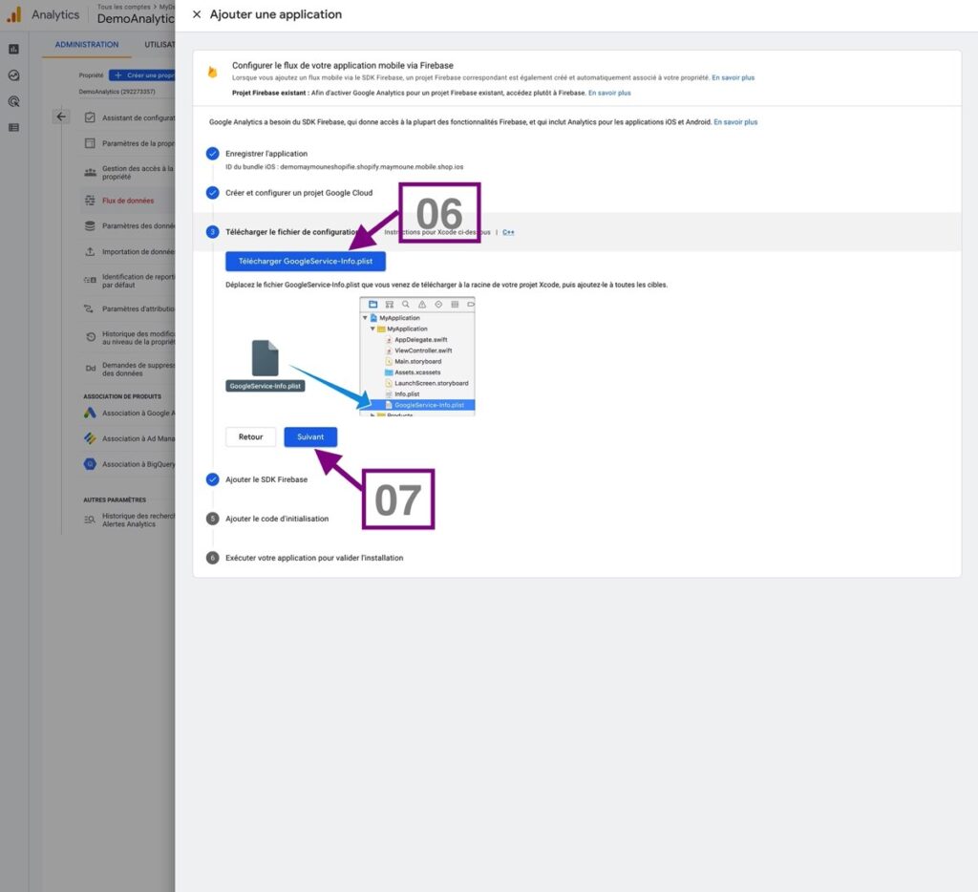The width and height of the screenshot is (978, 892).
Task: Expand step Ajouter le code d'initialisation
Action: (x=277, y=519)
